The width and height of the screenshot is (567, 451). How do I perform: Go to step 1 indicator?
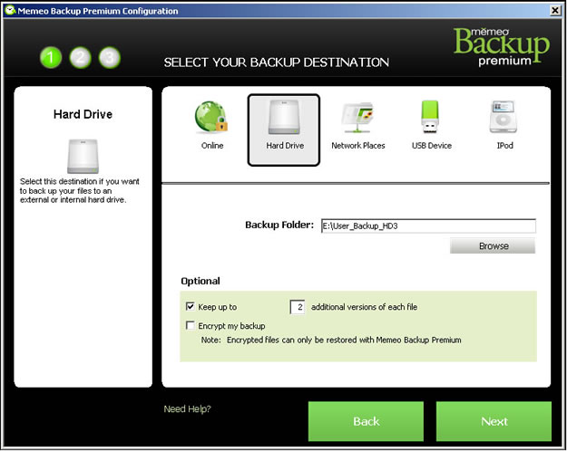(x=51, y=58)
